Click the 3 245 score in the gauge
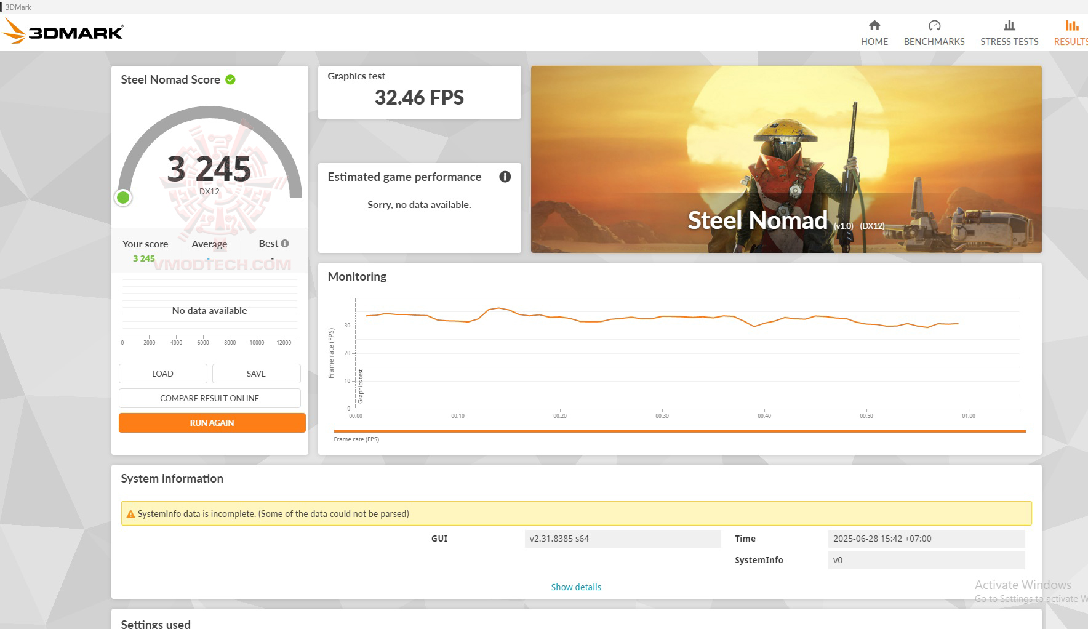The height and width of the screenshot is (629, 1088). pyautogui.click(x=209, y=169)
